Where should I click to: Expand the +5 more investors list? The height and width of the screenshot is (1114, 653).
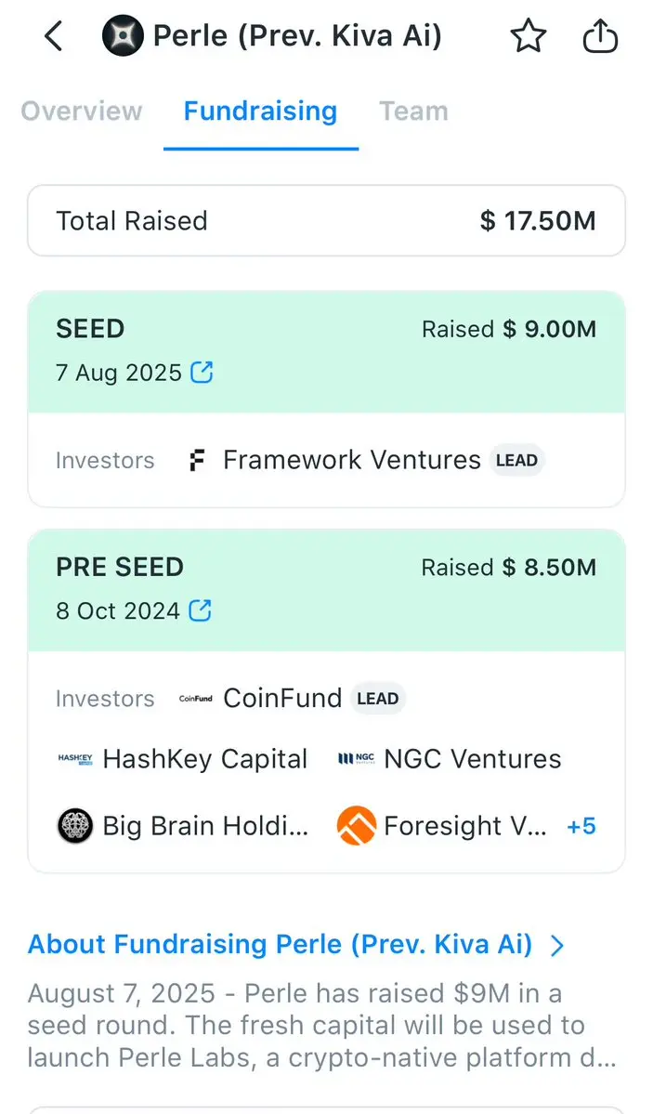(x=581, y=826)
